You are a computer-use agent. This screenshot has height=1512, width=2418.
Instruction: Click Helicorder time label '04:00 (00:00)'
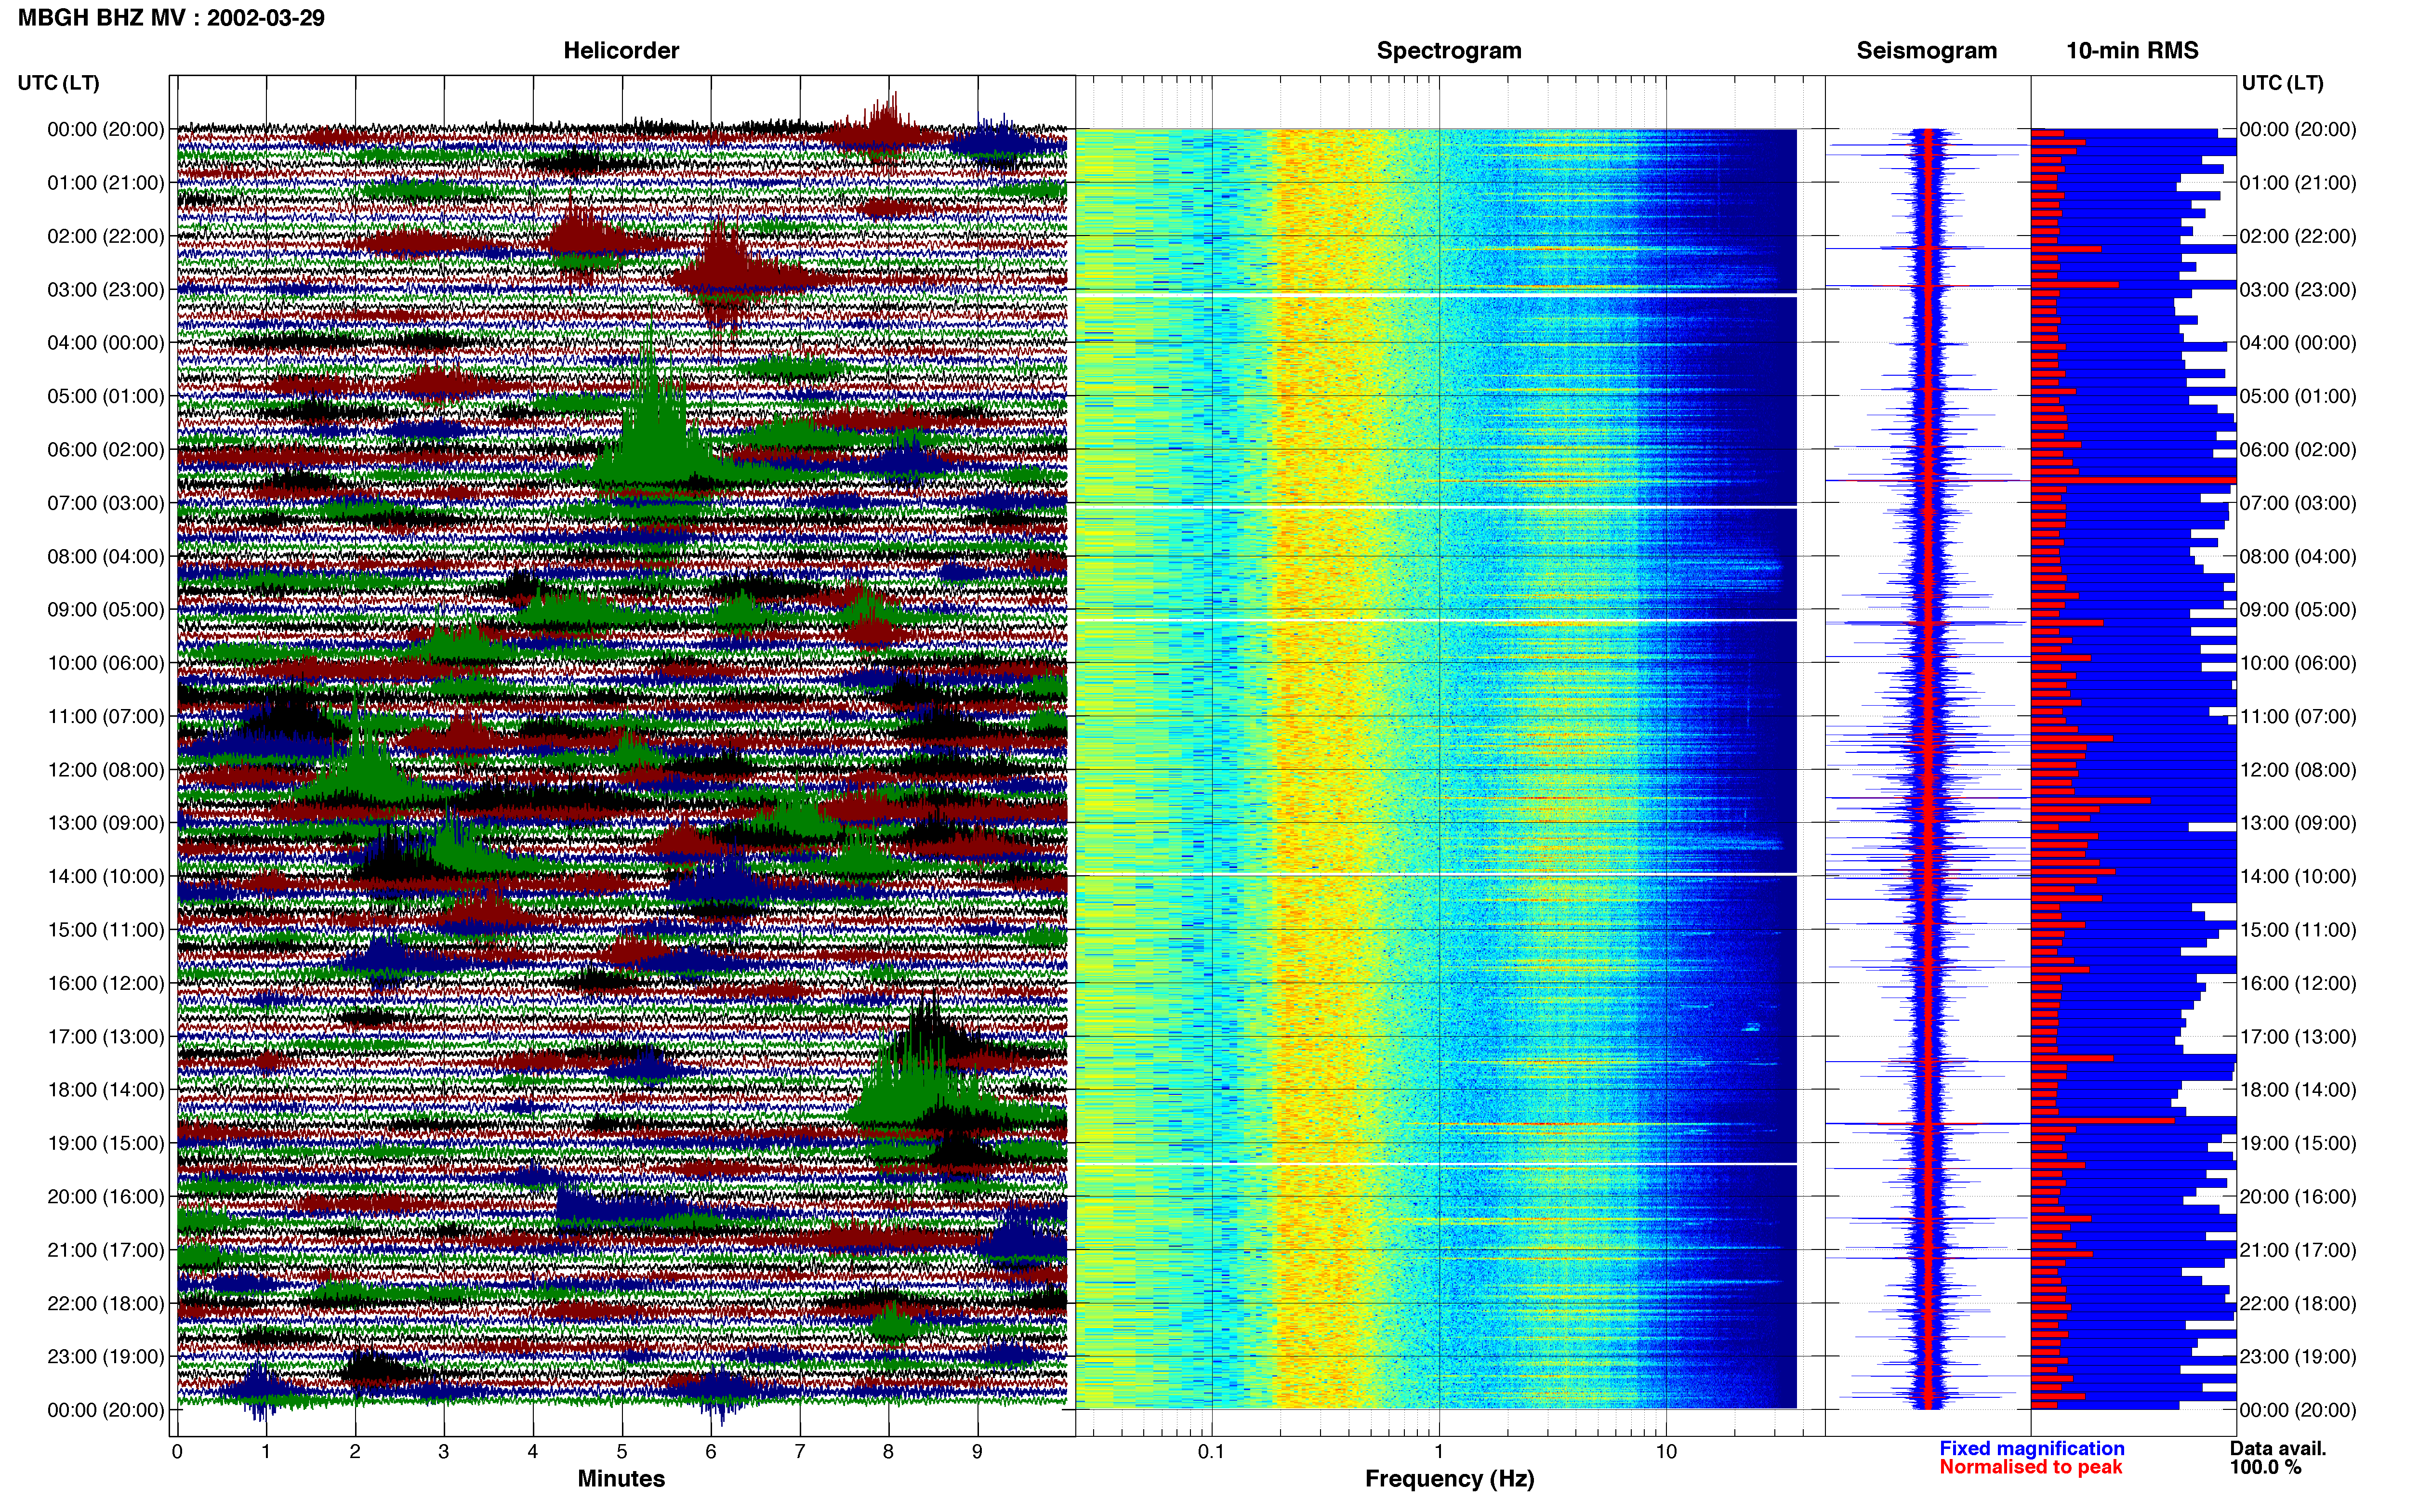[x=106, y=343]
